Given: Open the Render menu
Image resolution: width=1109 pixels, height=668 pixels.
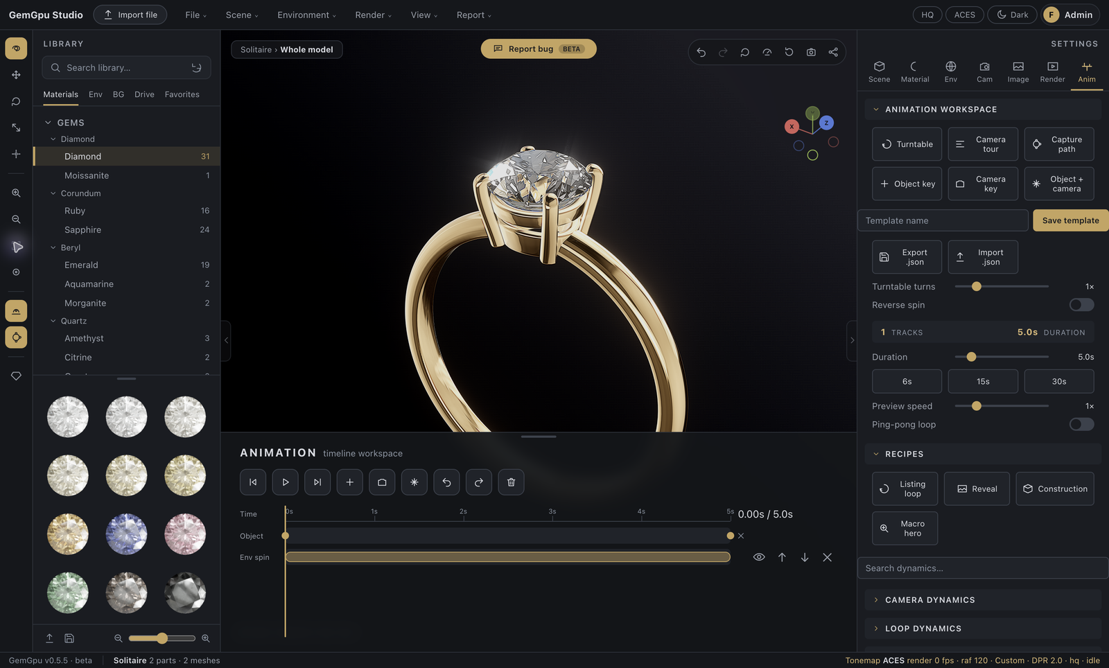Looking at the screenshot, I should coord(373,15).
